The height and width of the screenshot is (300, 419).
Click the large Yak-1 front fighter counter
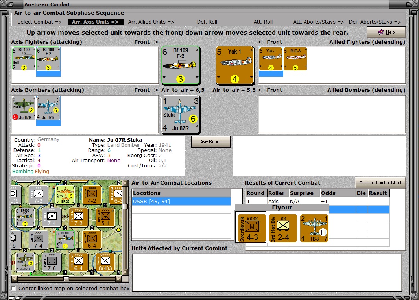pos(234,65)
